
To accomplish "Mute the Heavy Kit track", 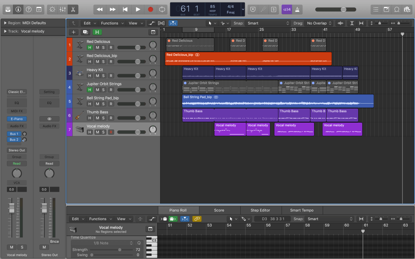I will (96, 76).
